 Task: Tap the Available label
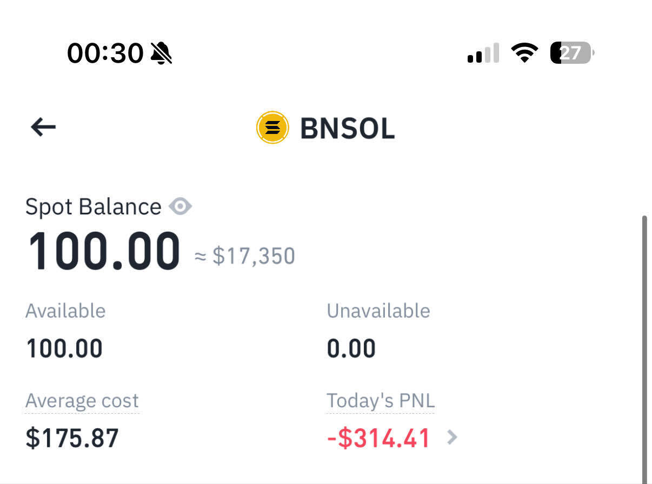[65, 311]
